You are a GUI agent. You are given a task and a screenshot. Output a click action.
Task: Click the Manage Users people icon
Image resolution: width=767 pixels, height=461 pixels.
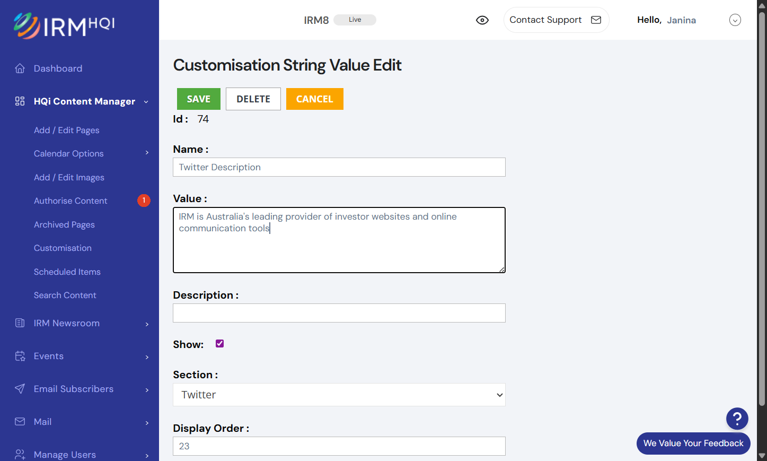pyautogui.click(x=20, y=455)
